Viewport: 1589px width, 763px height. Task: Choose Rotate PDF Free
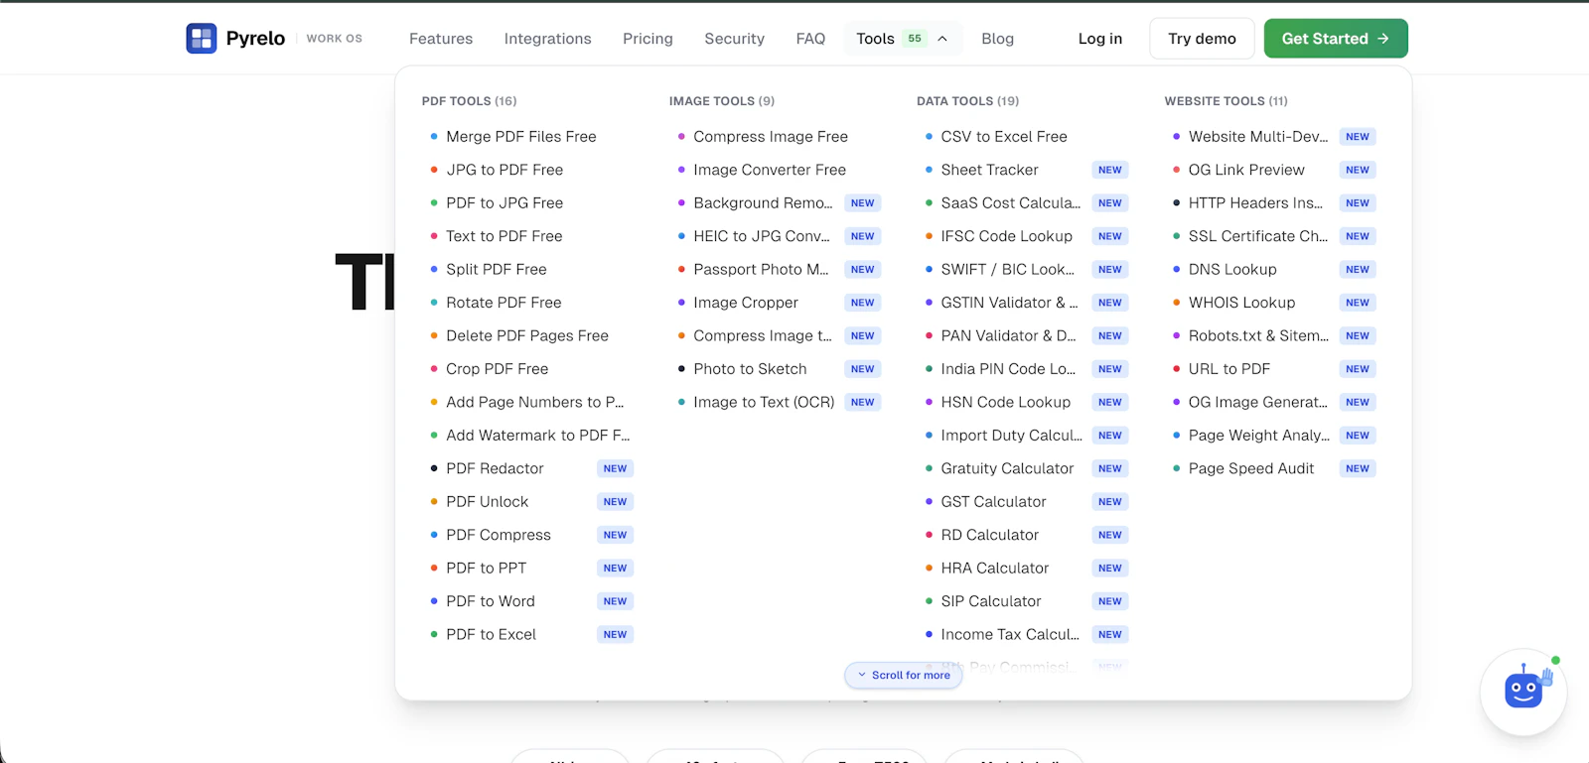(x=504, y=303)
